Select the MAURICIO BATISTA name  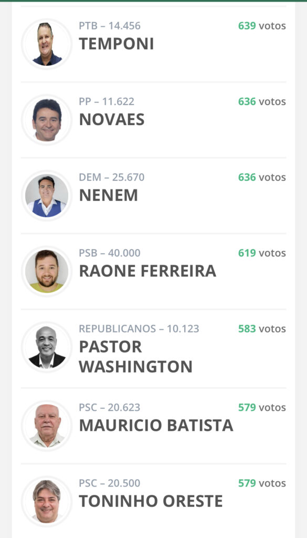[156, 426]
